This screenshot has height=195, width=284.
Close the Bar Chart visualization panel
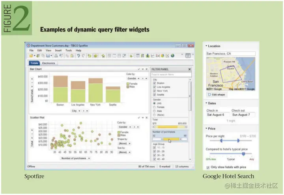[146, 69]
